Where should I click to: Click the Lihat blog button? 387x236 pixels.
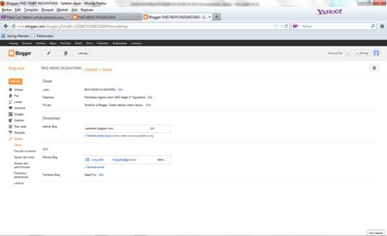tap(83, 53)
